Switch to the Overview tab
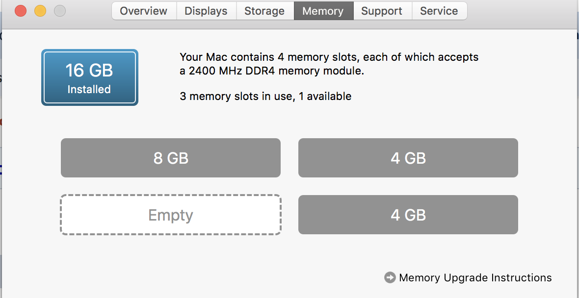579x298 pixels. coord(144,11)
